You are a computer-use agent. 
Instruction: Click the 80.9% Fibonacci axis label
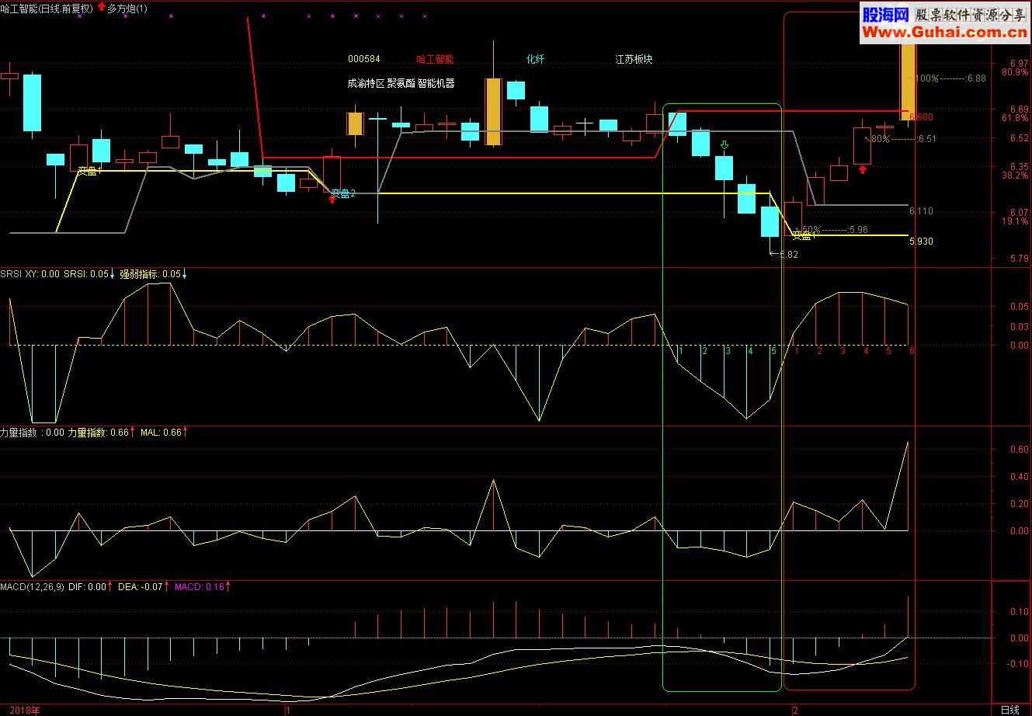[x=1015, y=72]
